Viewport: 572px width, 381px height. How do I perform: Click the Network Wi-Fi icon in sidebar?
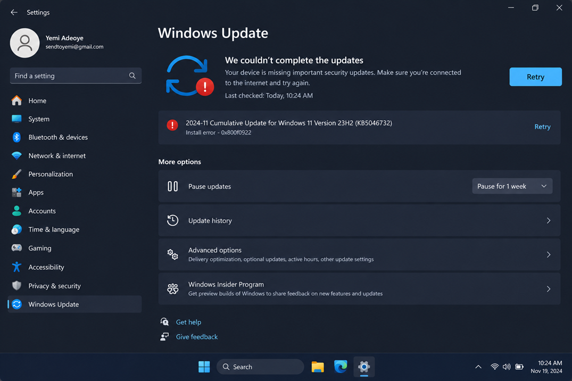point(17,156)
